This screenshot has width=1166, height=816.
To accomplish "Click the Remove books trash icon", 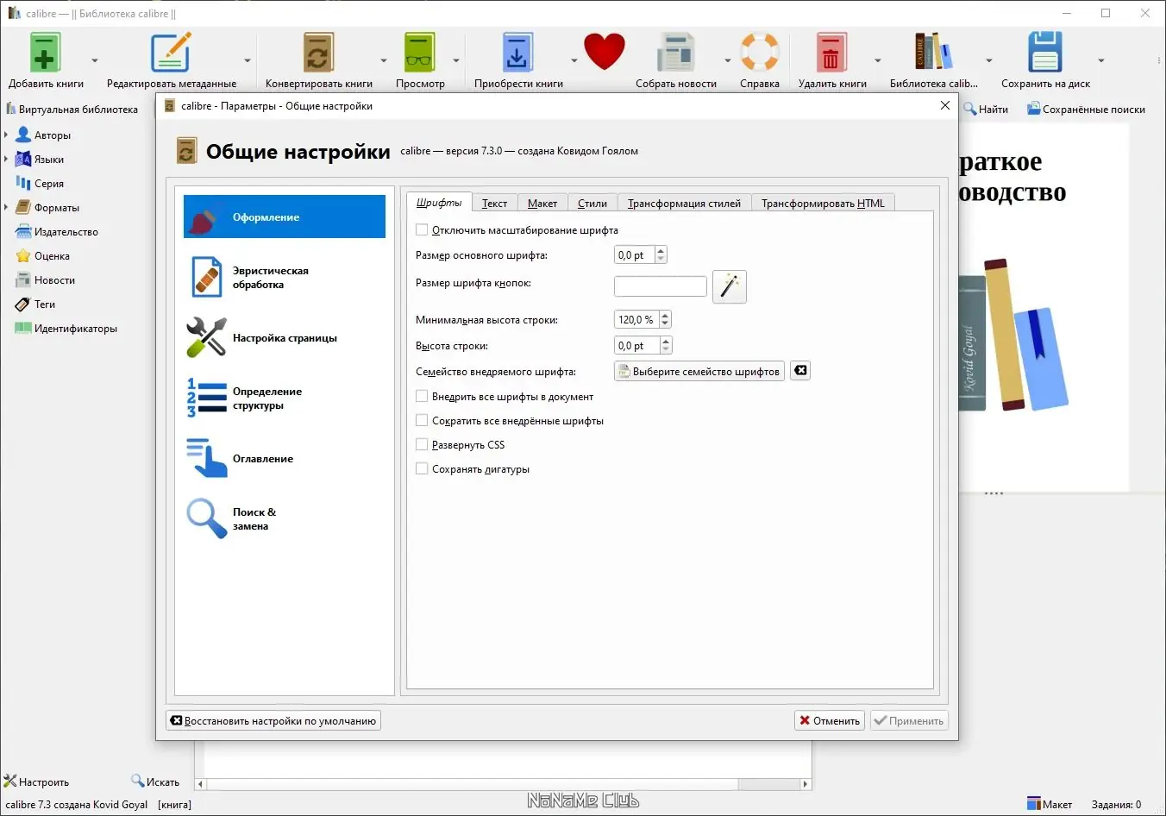I will (x=832, y=53).
